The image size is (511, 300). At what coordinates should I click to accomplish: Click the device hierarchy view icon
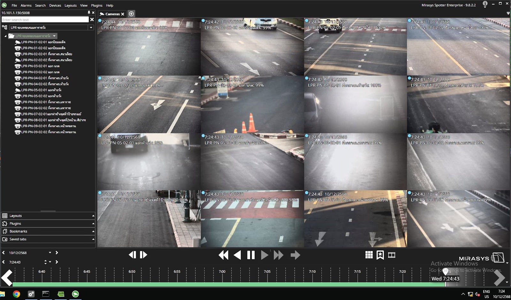click(x=4, y=28)
